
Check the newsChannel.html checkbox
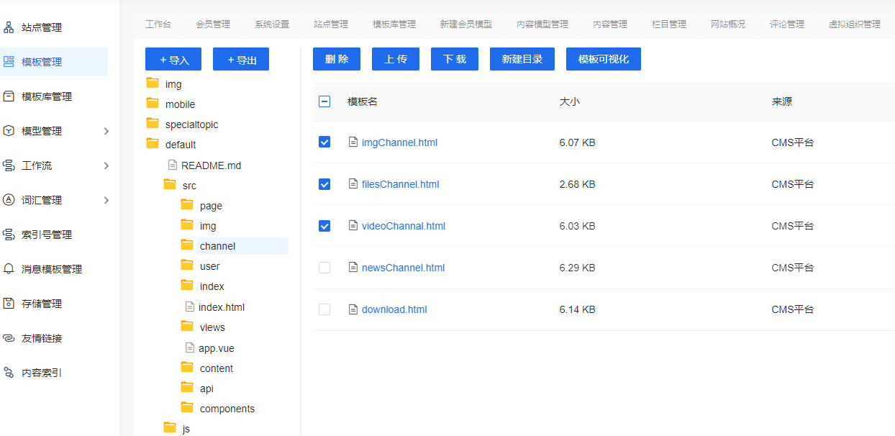pyautogui.click(x=324, y=268)
